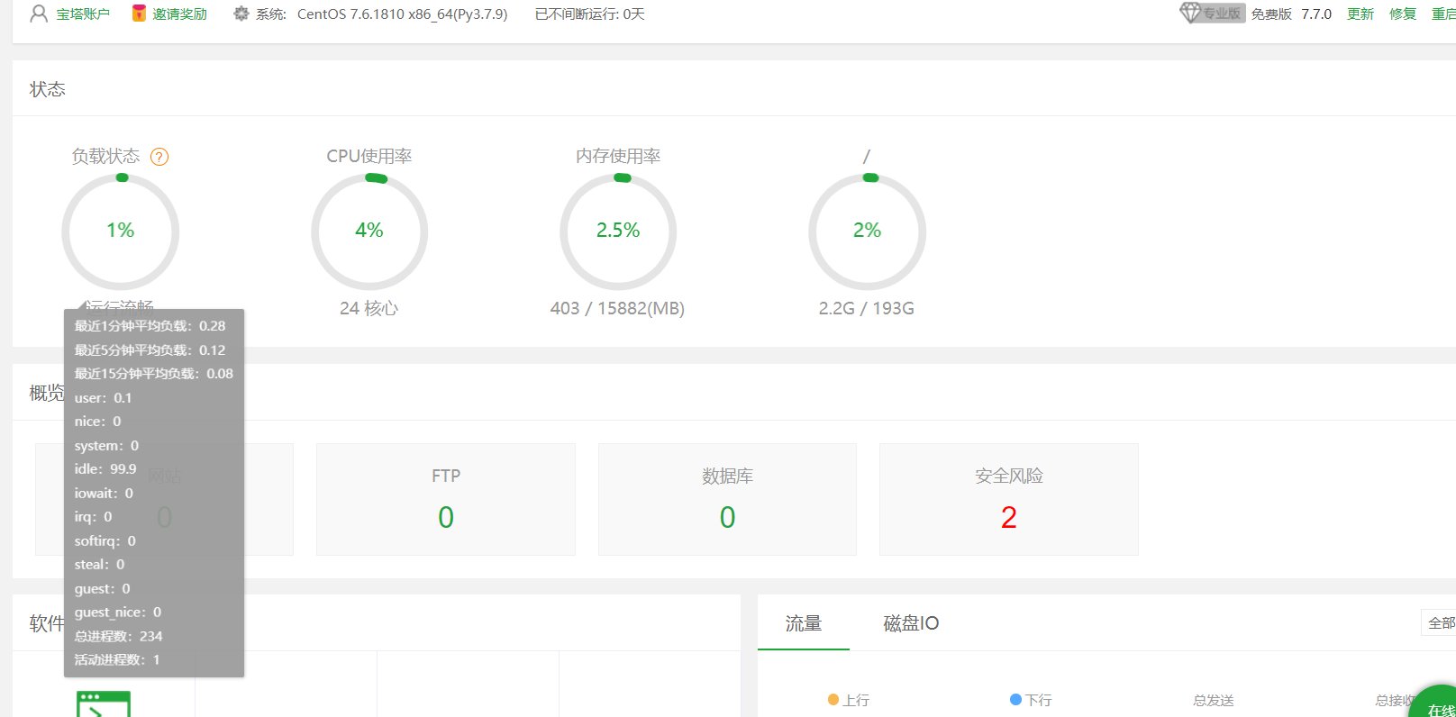Switch to the 流量 tab

pos(803,623)
